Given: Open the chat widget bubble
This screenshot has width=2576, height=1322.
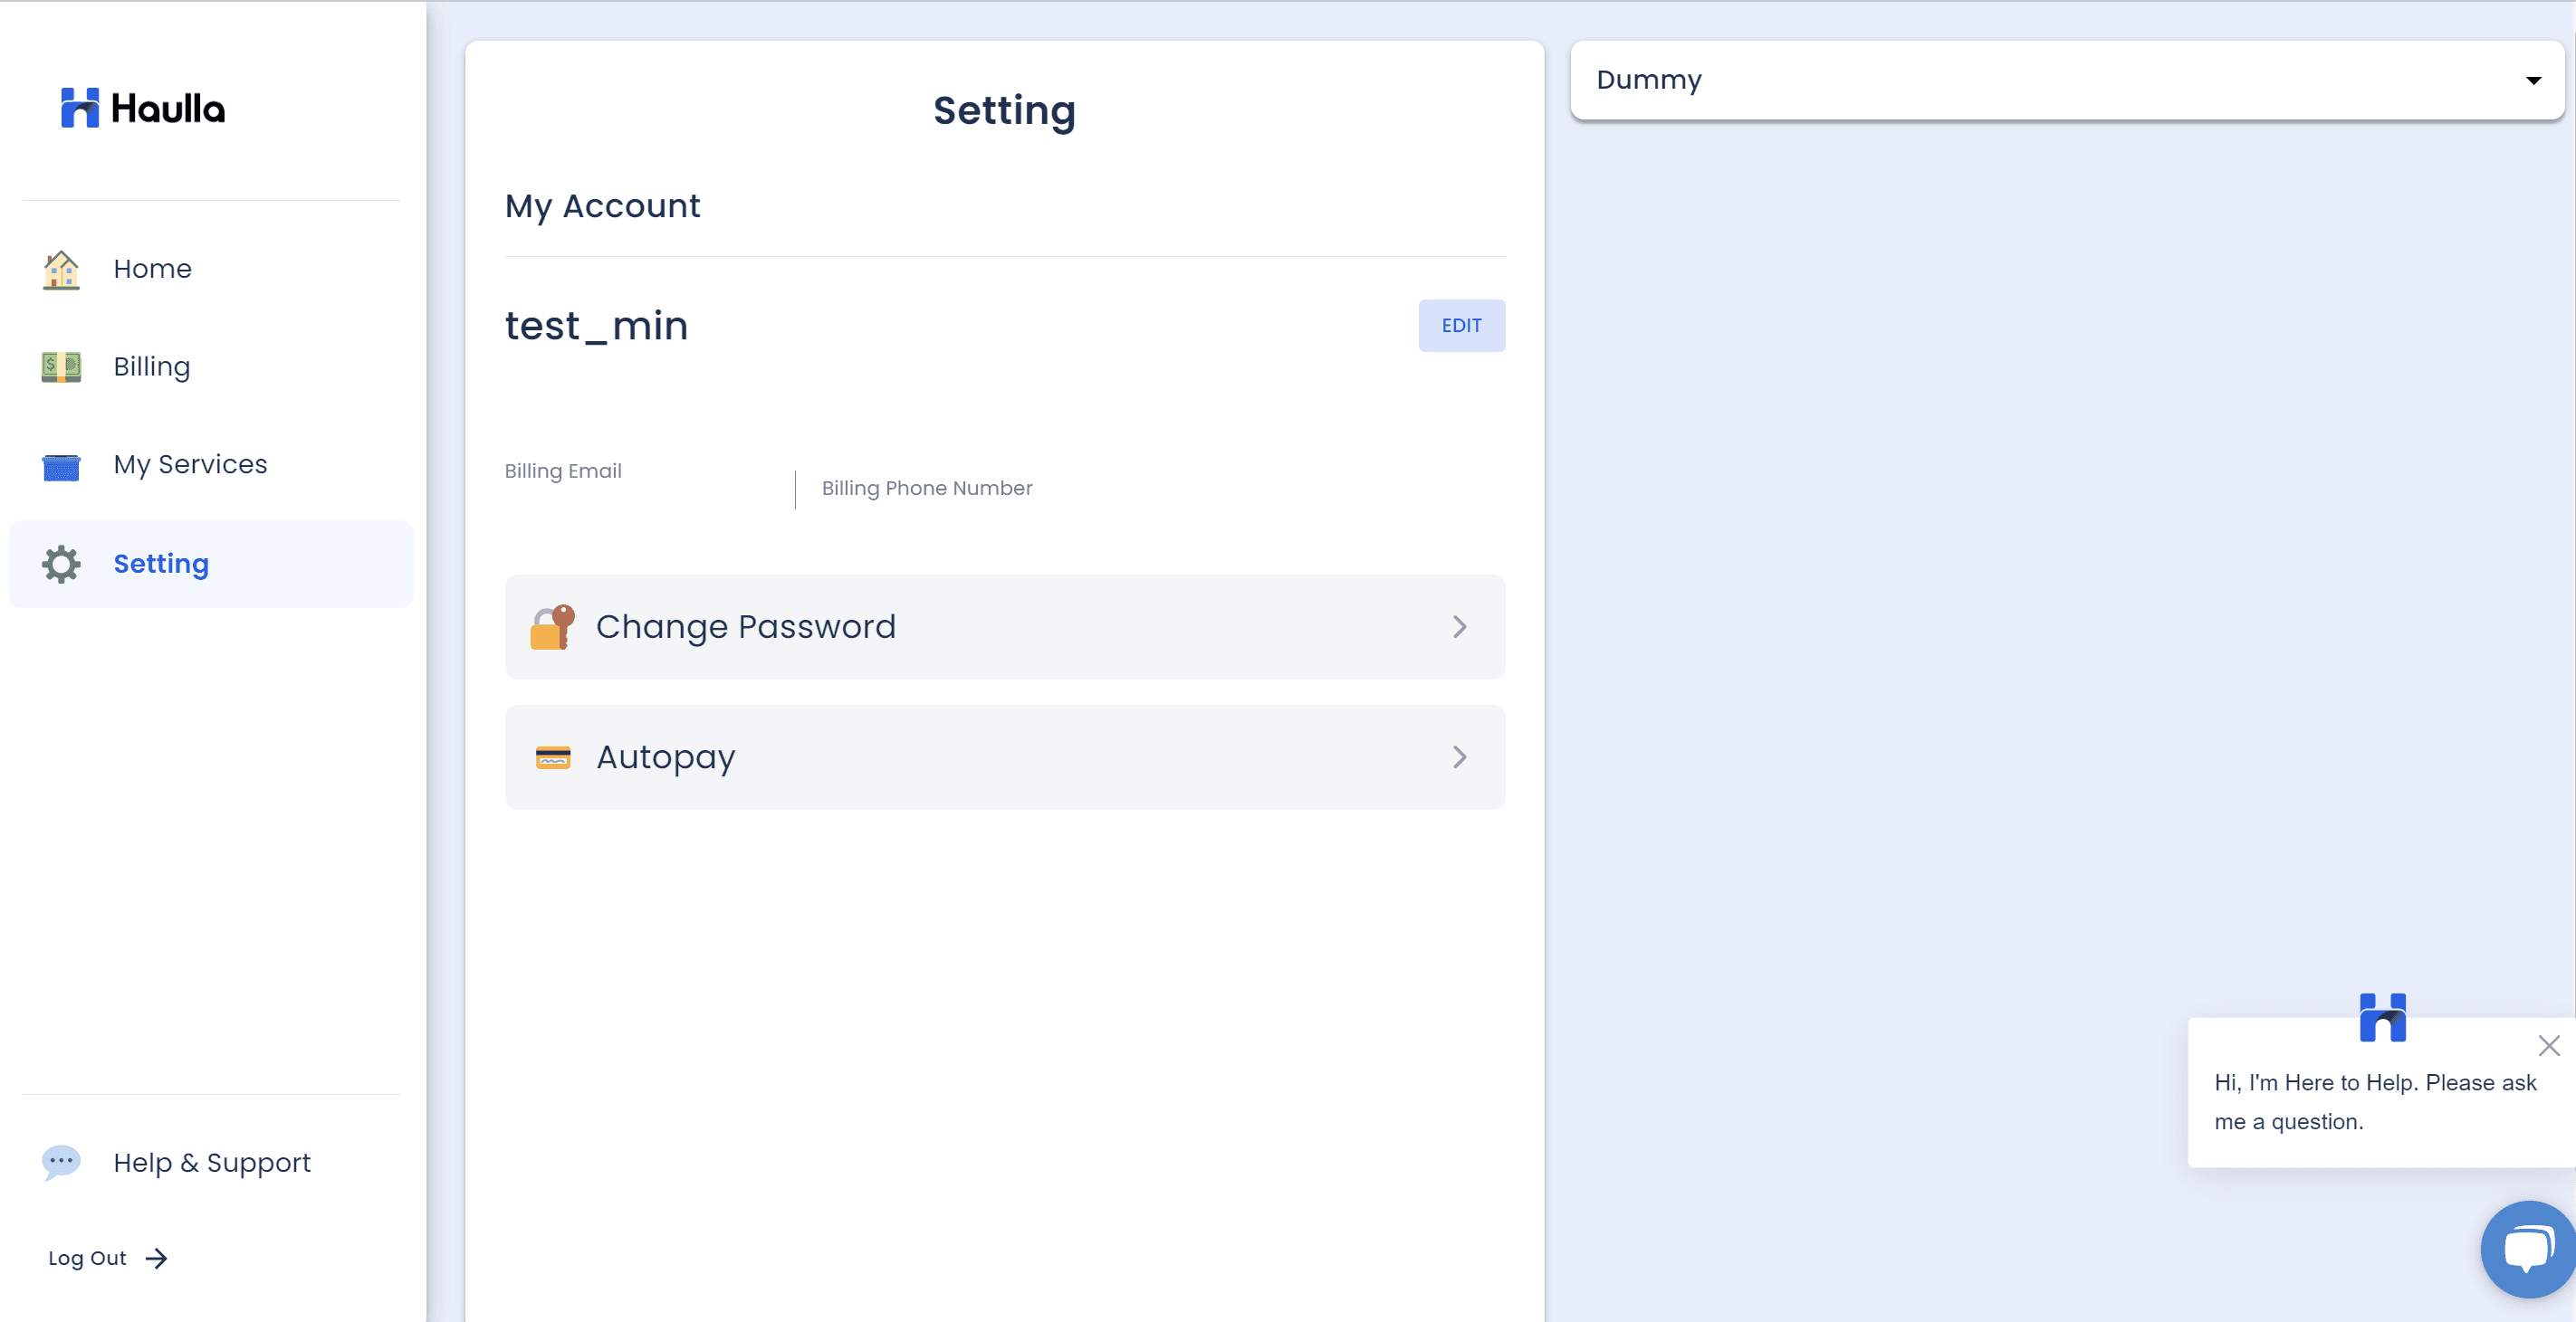Looking at the screenshot, I should pyautogui.click(x=2527, y=1249).
